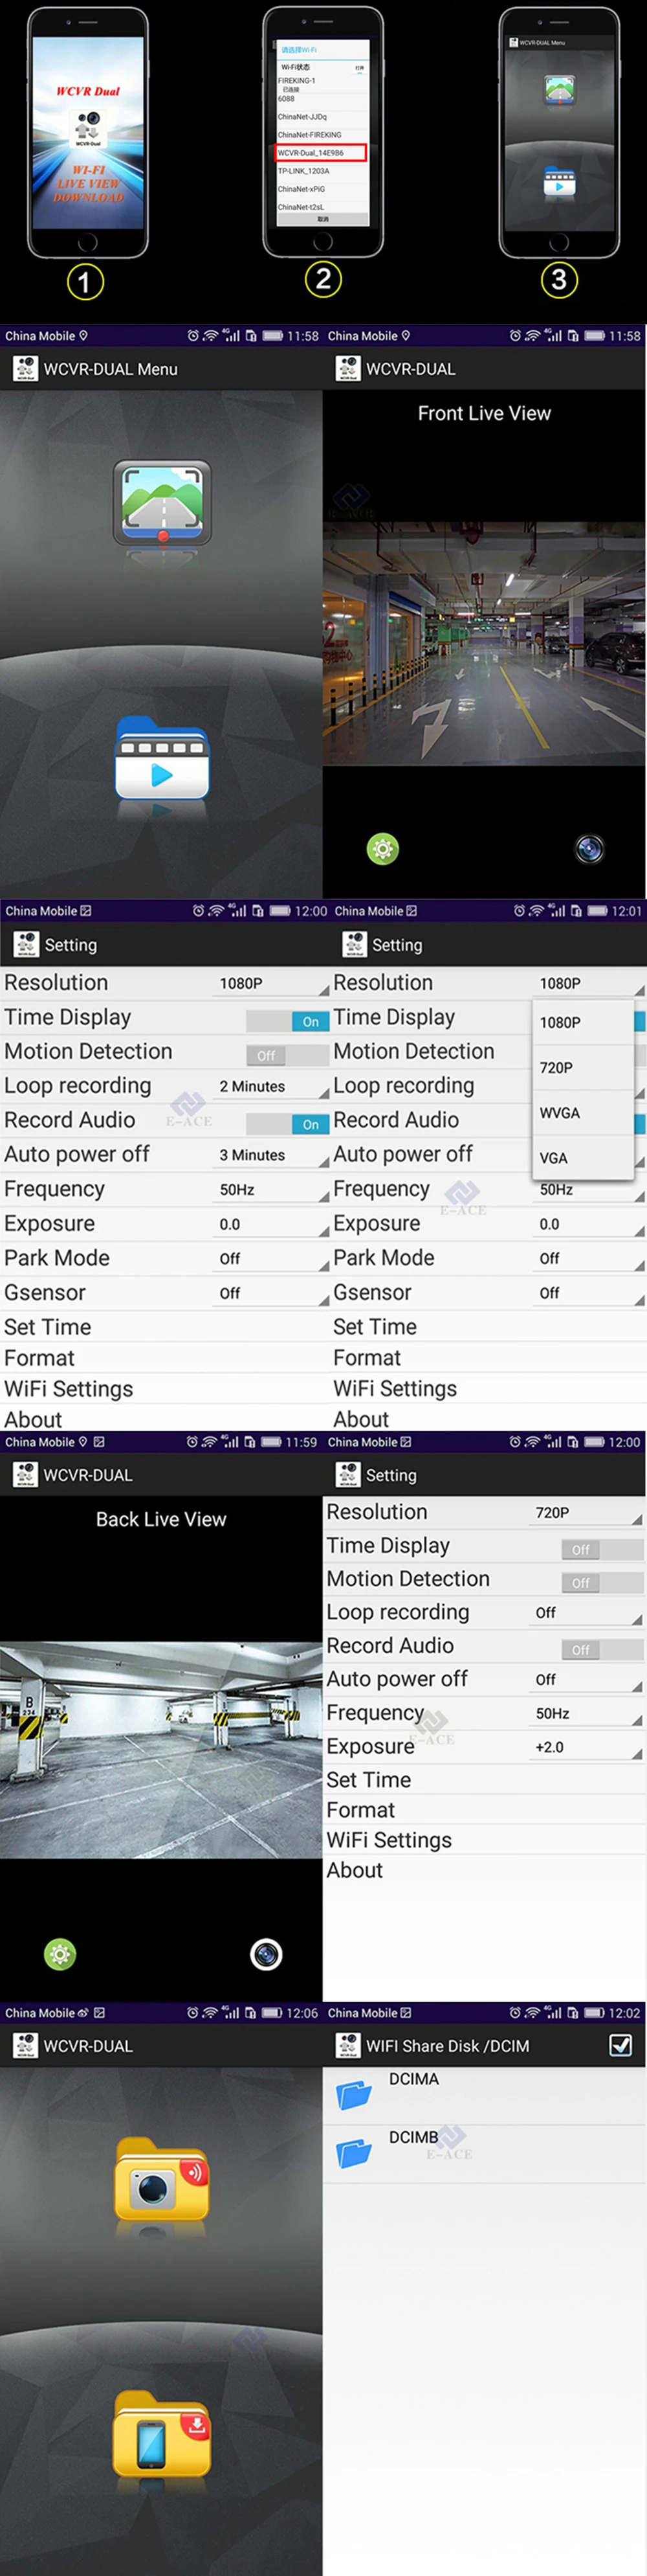647x2576 pixels.
Task: Tap app logo in WIFI Share Disk header
Action: [347, 2045]
